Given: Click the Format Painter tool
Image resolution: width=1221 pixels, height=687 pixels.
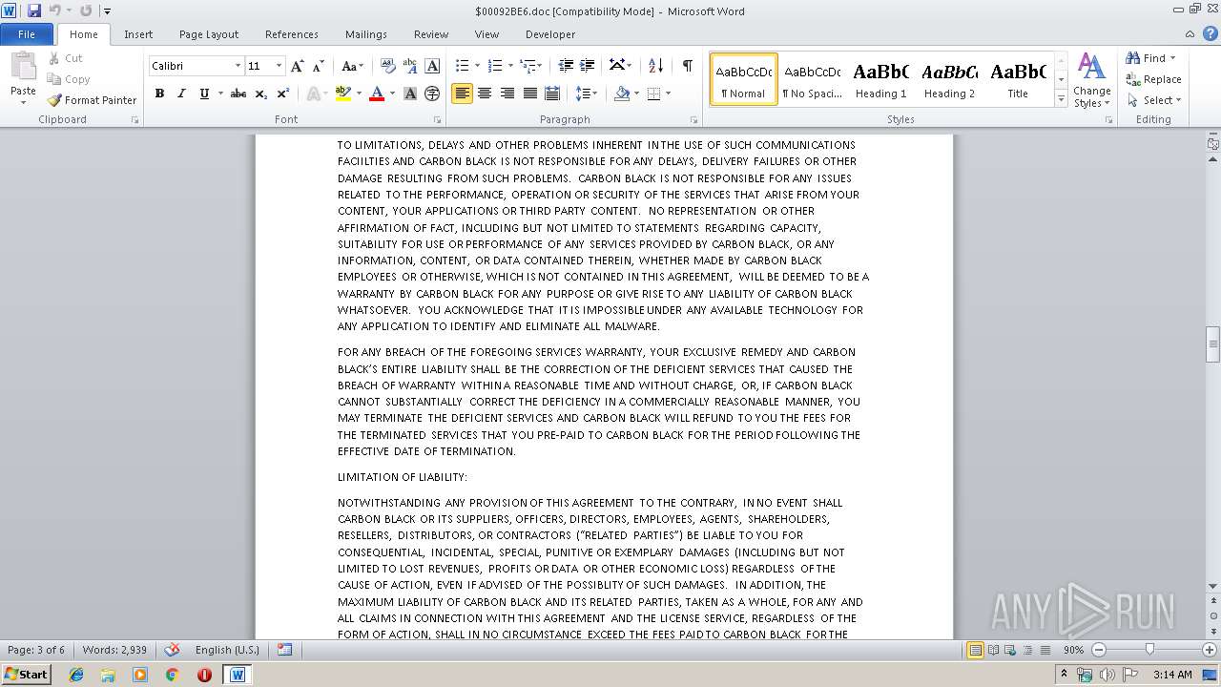Looking at the screenshot, I should coord(92,100).
